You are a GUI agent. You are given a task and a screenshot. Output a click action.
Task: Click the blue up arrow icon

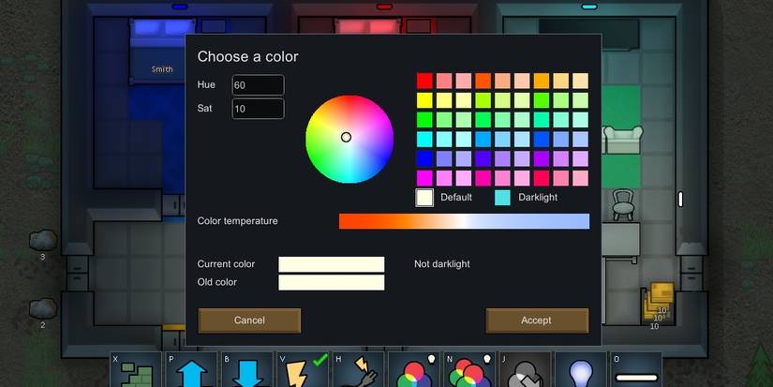point(191,371)
